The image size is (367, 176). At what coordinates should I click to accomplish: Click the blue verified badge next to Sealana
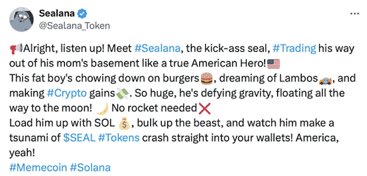(x=82, y=14)
